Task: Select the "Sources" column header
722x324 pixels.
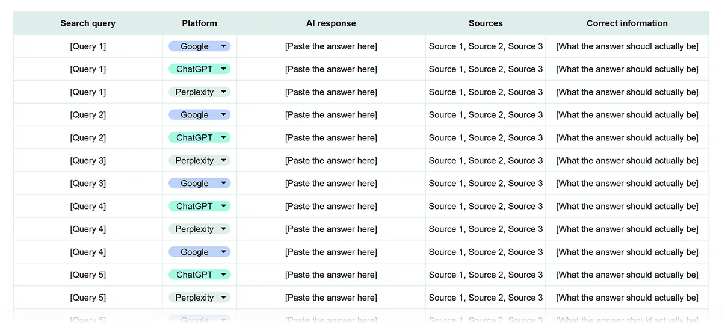Action: (x=486, y=23)
